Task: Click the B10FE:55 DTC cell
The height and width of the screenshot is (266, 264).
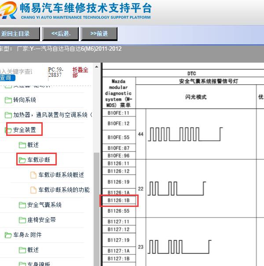Action: pos(119,137)
